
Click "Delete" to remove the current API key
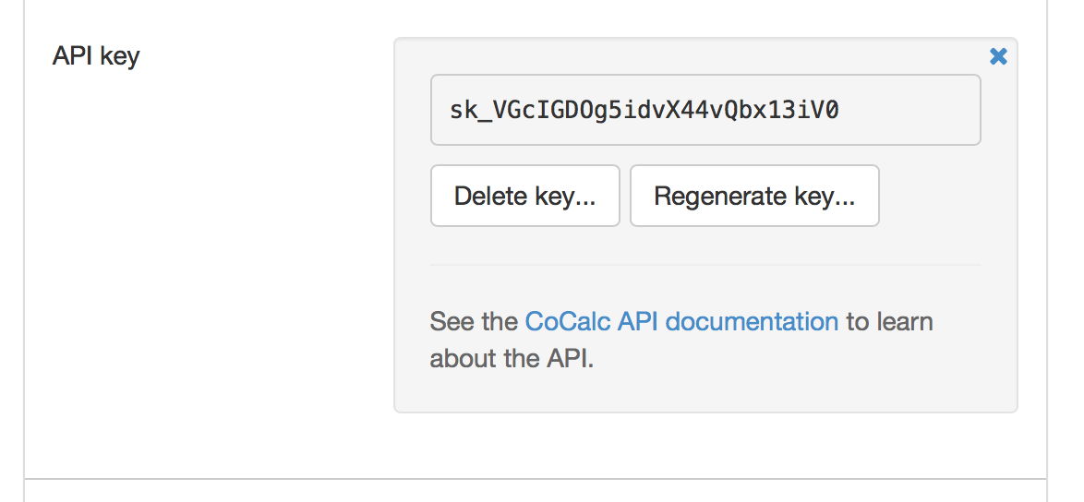pos(524,196)
